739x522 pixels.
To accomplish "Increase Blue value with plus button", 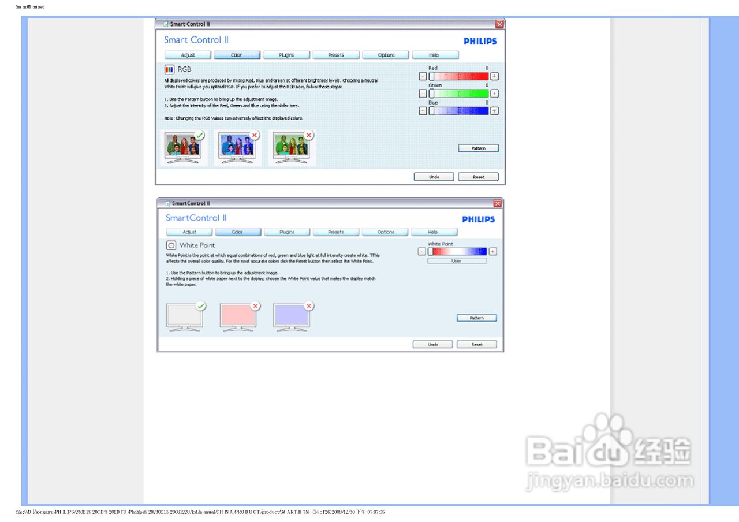I will point(494,110).
